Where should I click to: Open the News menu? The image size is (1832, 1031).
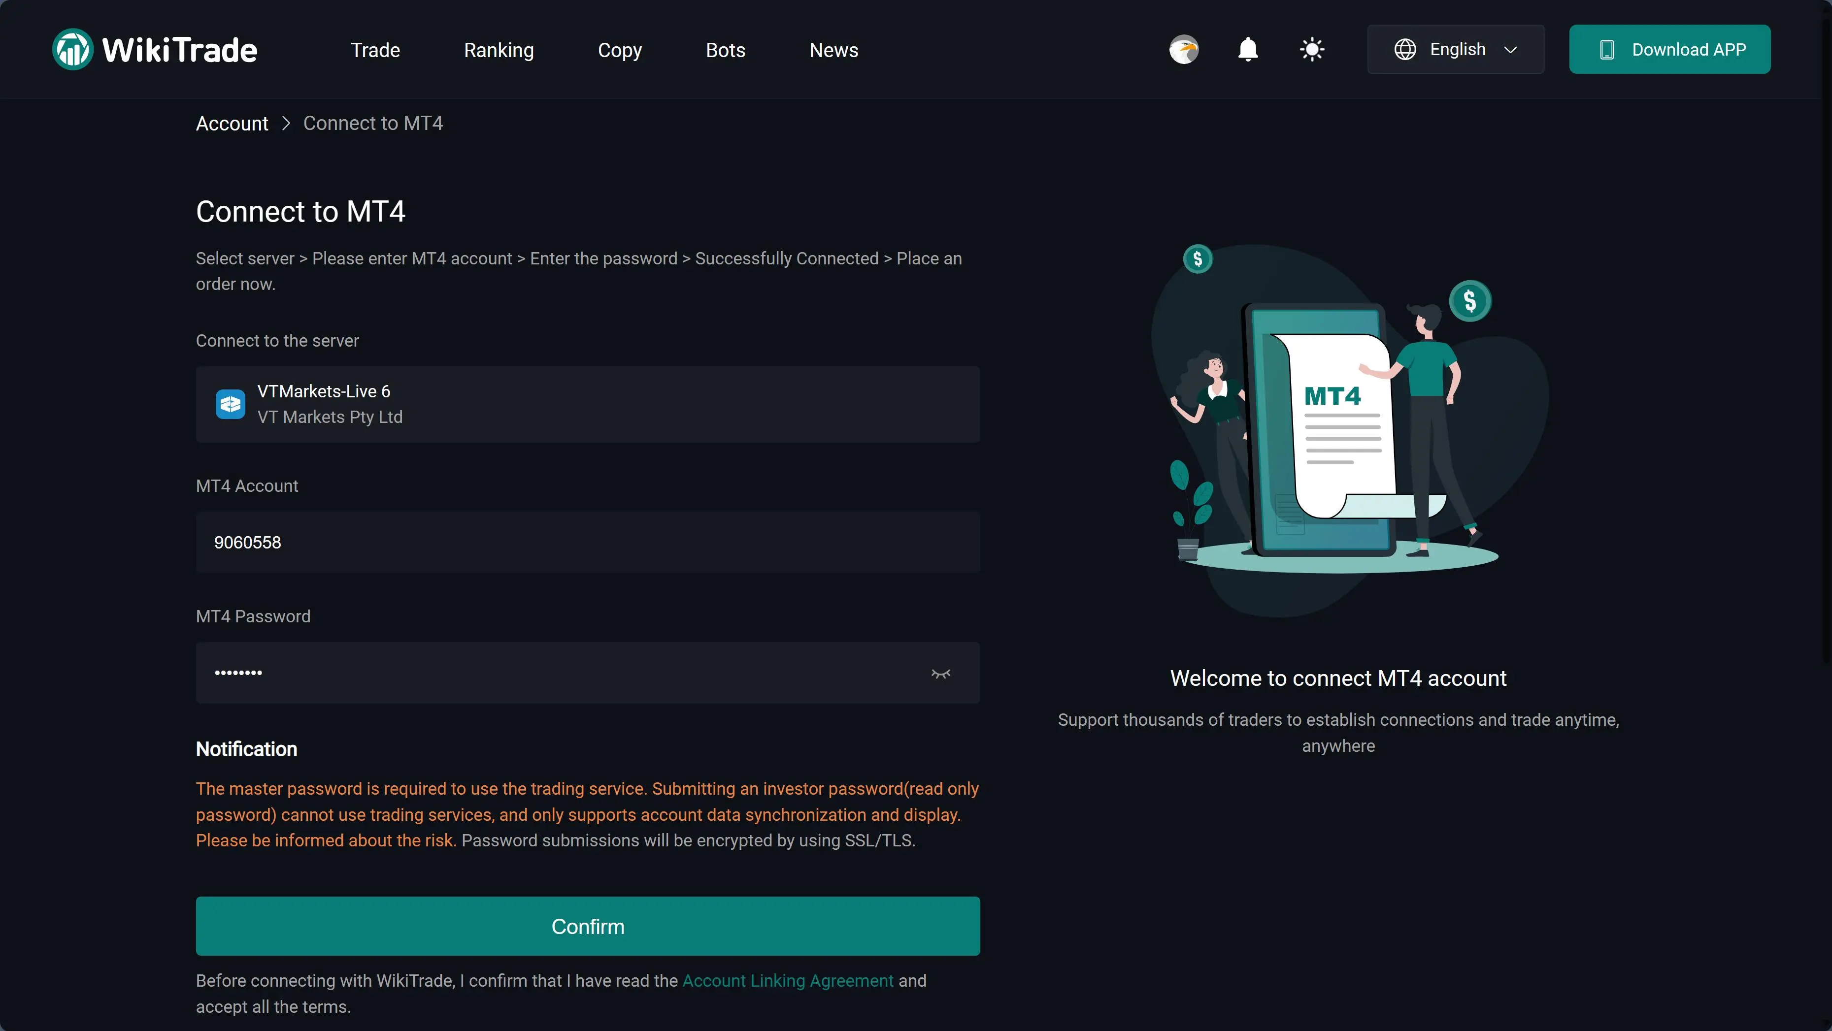coord(833,50)
